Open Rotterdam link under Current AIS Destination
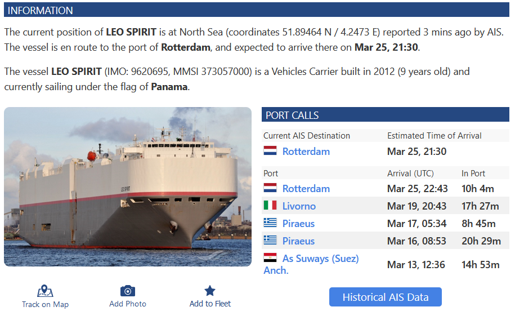This screenshot has height=320, width=524. 306,151
